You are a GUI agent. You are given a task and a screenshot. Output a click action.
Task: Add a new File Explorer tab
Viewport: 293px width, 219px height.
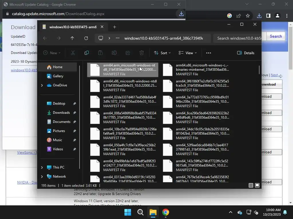(114, 27)
